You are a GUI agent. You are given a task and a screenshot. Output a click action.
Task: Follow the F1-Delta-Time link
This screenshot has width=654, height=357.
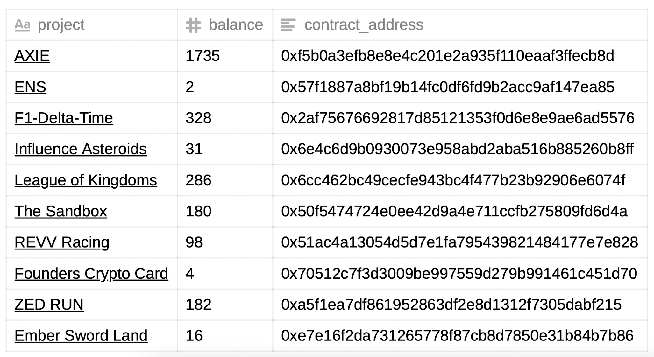point(64,118)
